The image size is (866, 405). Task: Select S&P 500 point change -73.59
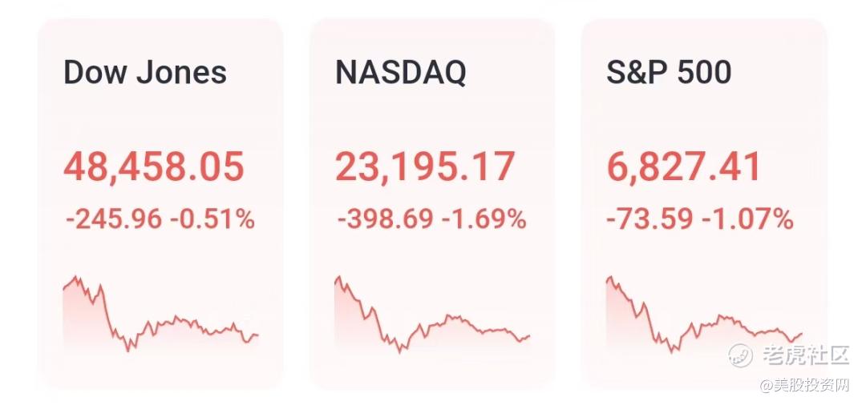click(649, 218)
